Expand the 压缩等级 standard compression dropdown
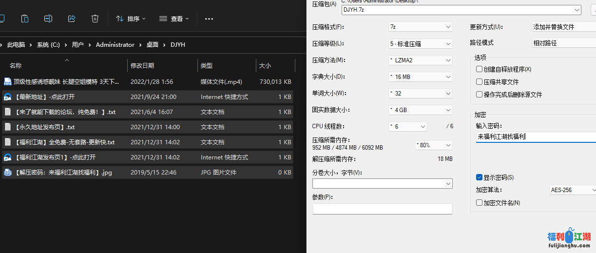 coord(420,44)
